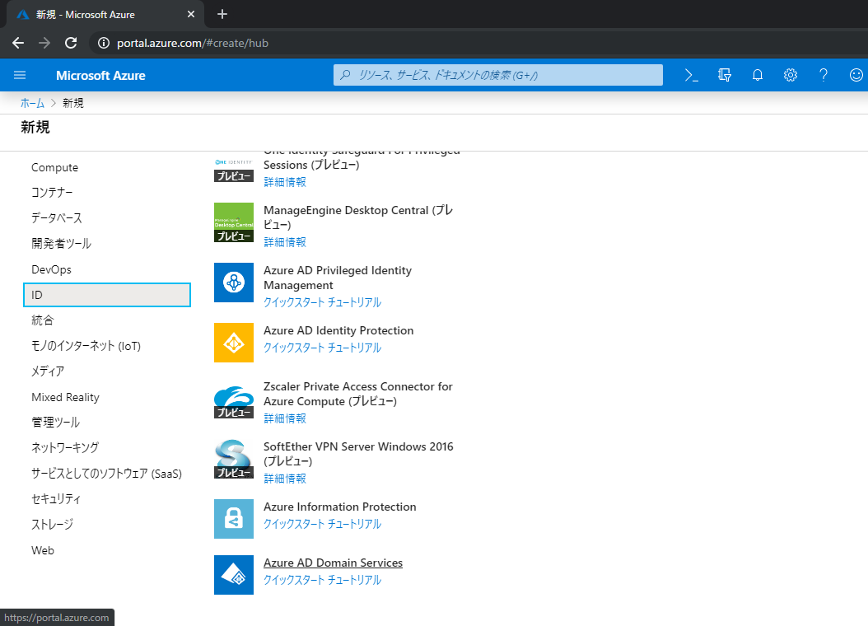Click the site information icon in address bar
The height and width of the screenshot is (626, 868).
(x=104, y=43)
